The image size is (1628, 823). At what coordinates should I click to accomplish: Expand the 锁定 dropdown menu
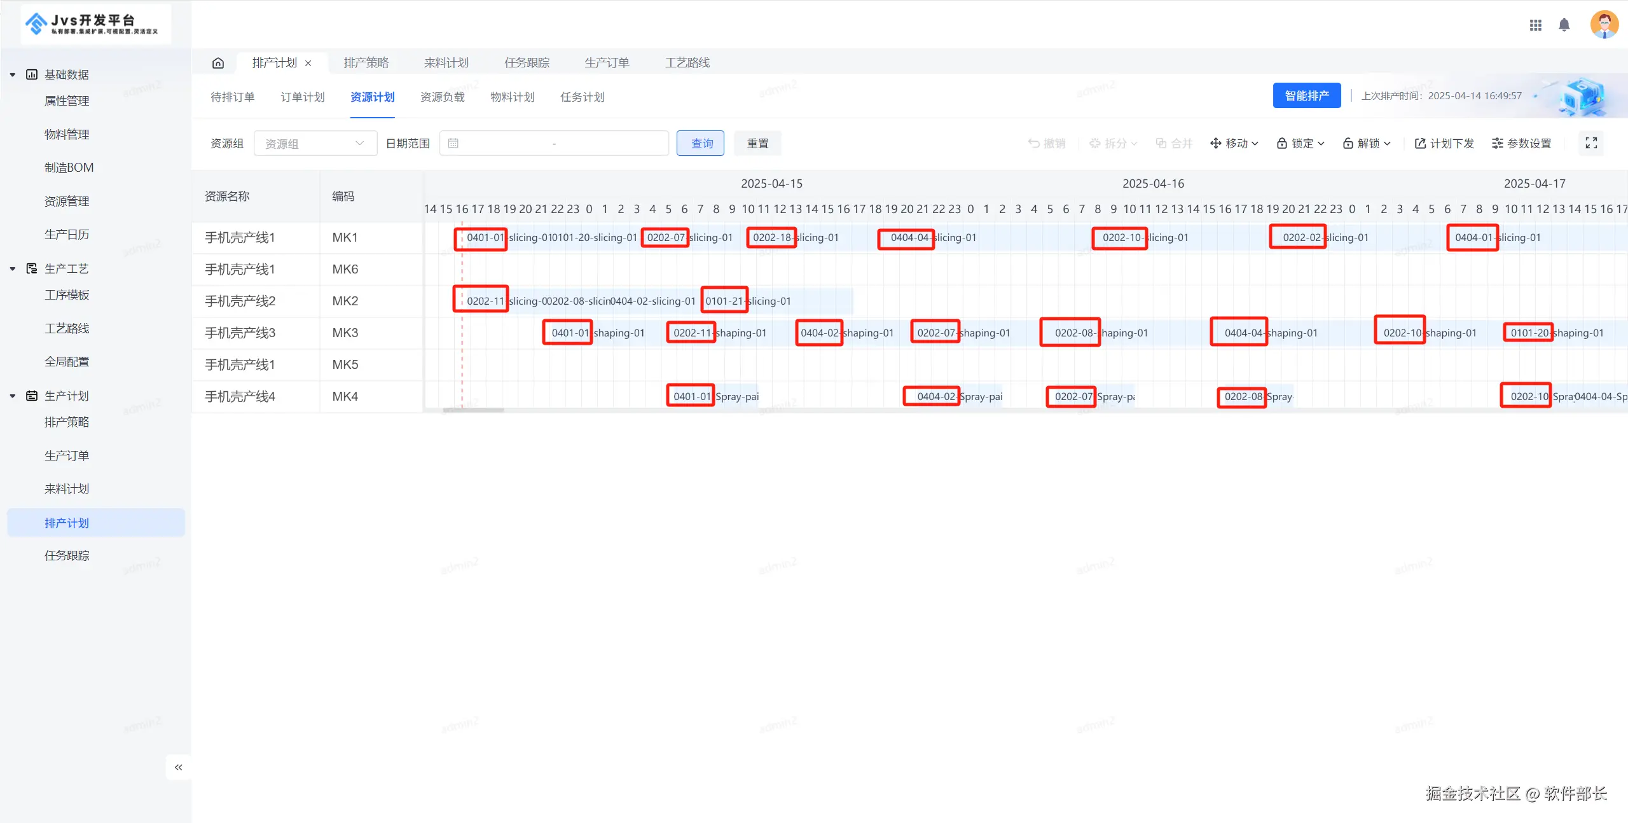pos(1300,143)
